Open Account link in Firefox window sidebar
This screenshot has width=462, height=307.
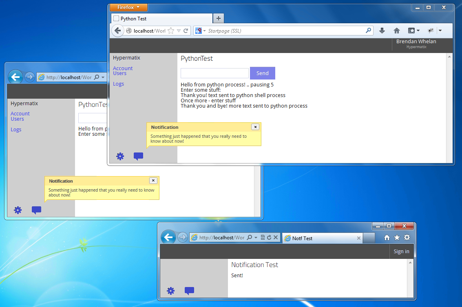pyautogui.click(x=123, y=68)
